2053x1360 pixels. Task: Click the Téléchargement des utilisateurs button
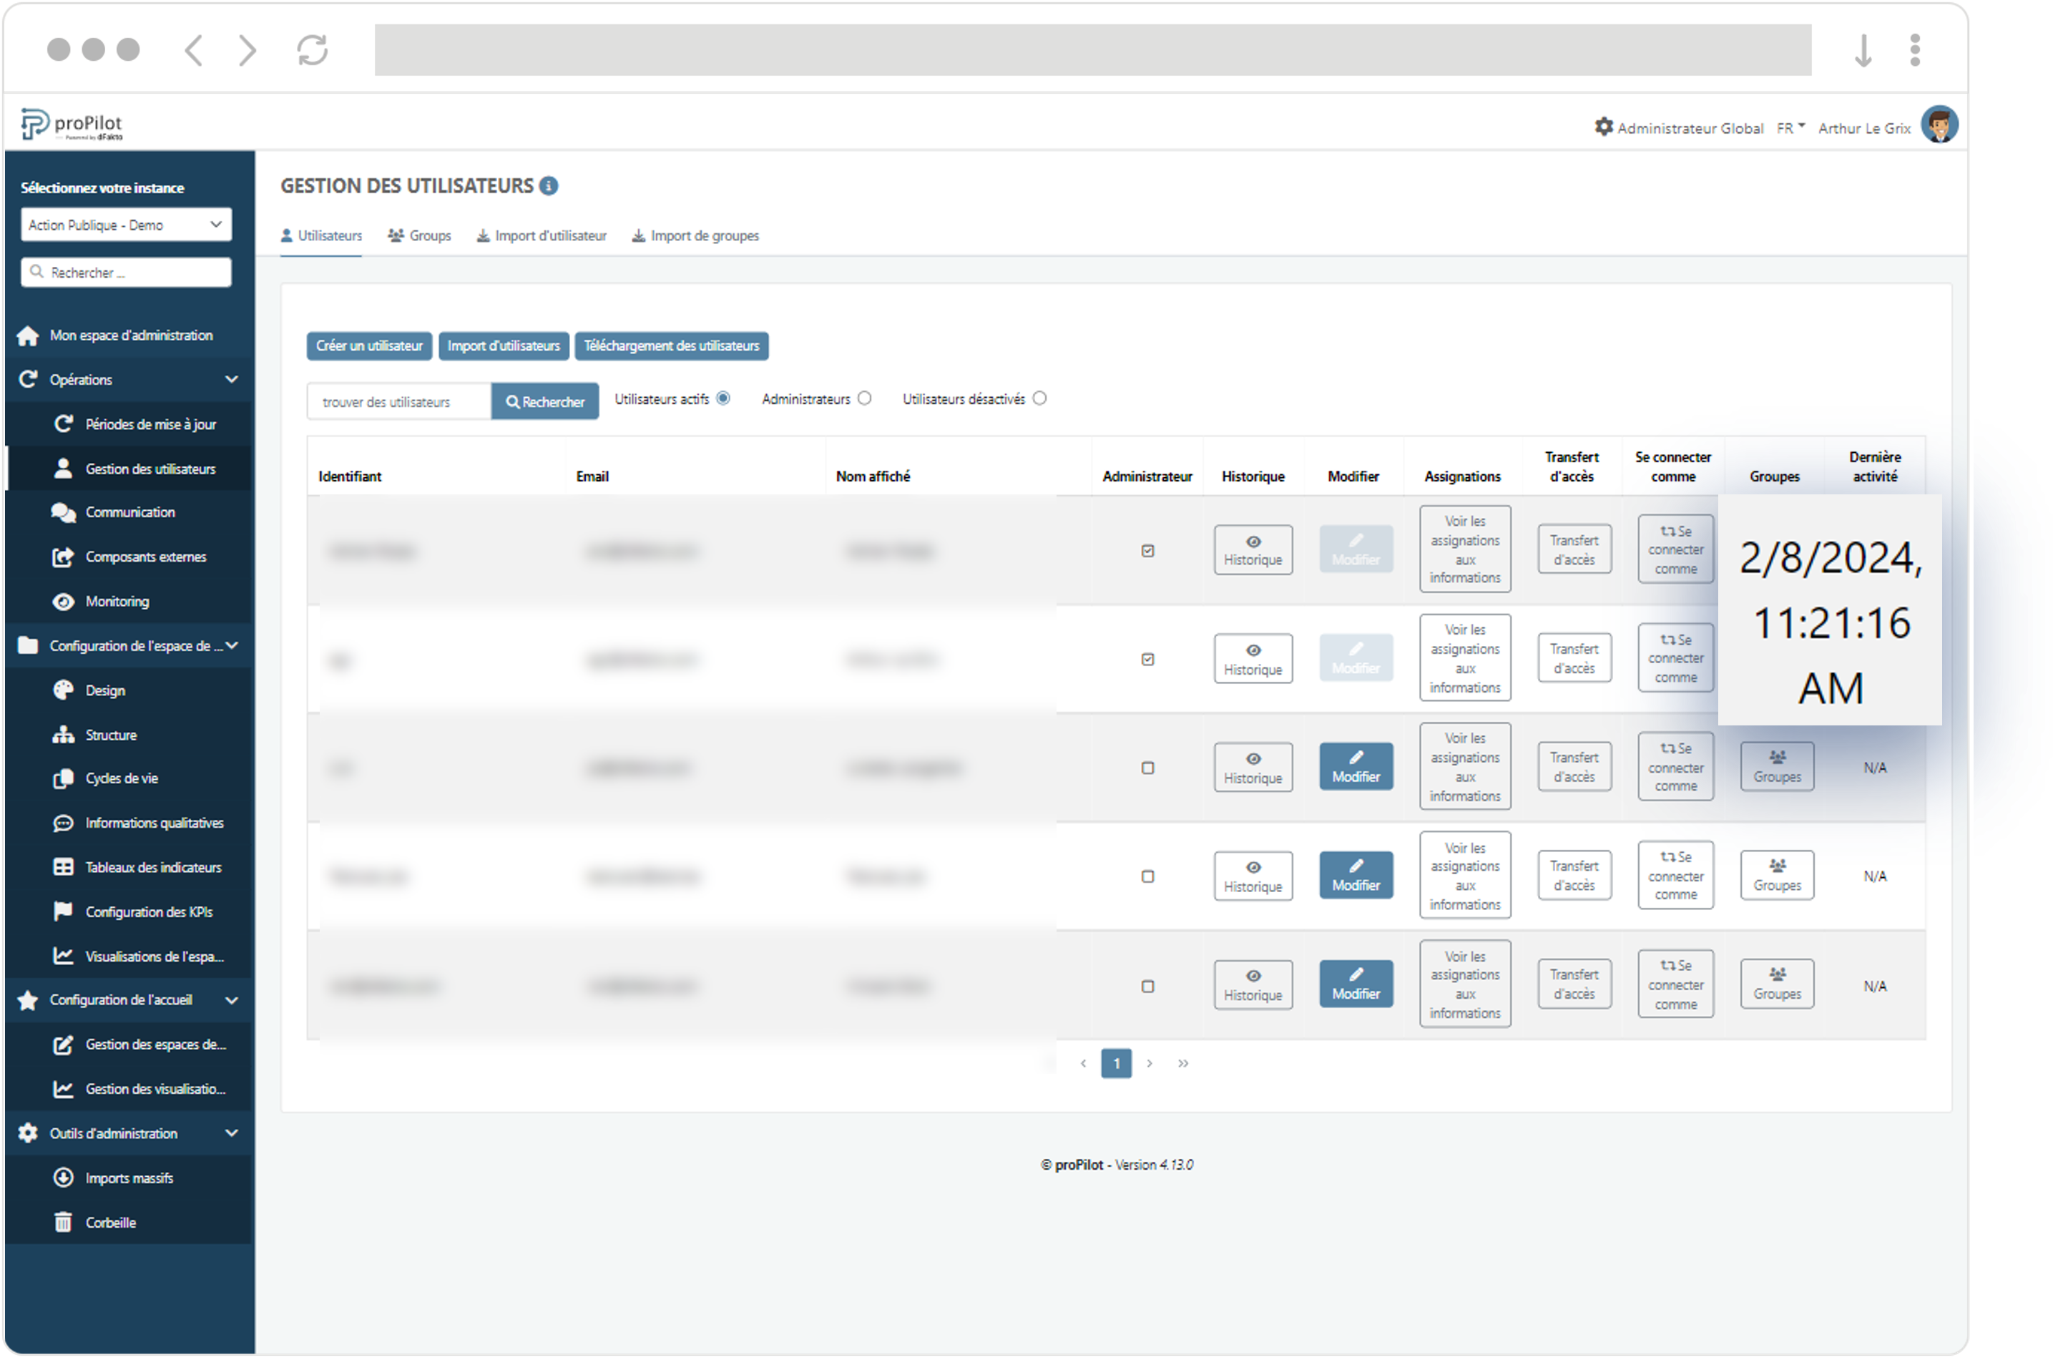click(x=671, y=346)
